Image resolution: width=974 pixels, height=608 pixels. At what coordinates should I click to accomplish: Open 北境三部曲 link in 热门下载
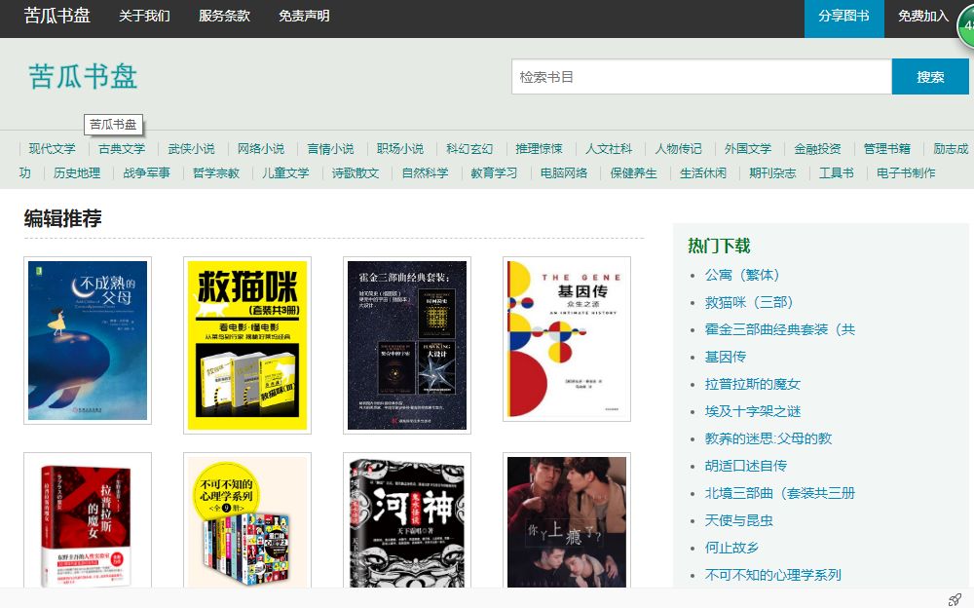pyautogui.click(x=780, y=494)
